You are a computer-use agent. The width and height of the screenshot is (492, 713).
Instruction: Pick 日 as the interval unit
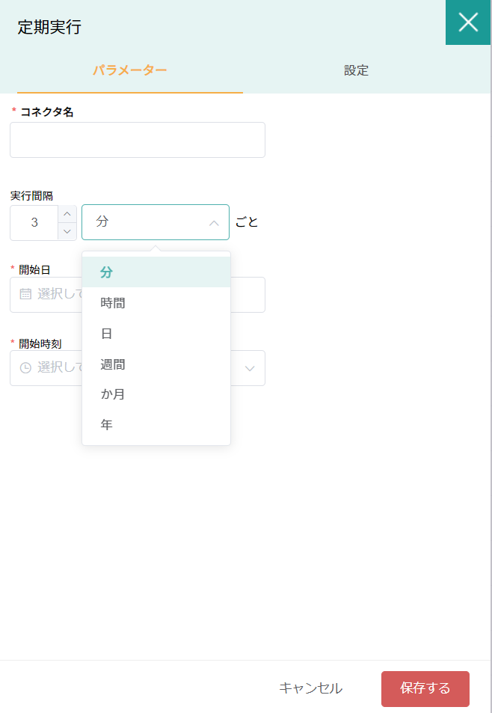tap(107, 334)
